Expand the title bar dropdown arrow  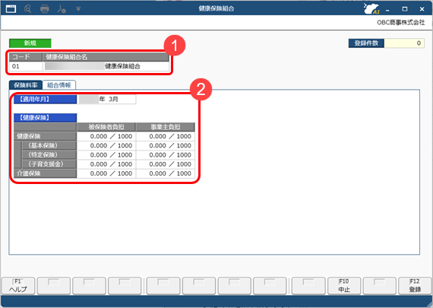pyautogui.click(x=78, y=9)
